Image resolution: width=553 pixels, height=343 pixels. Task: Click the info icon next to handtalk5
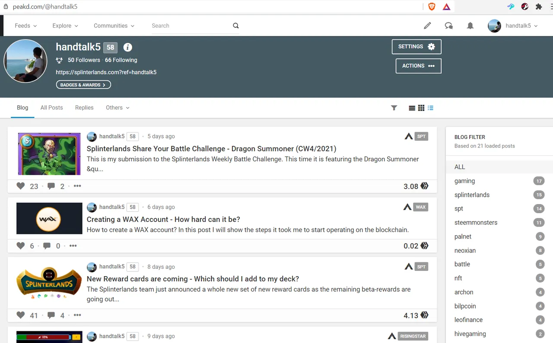[127, 47]
